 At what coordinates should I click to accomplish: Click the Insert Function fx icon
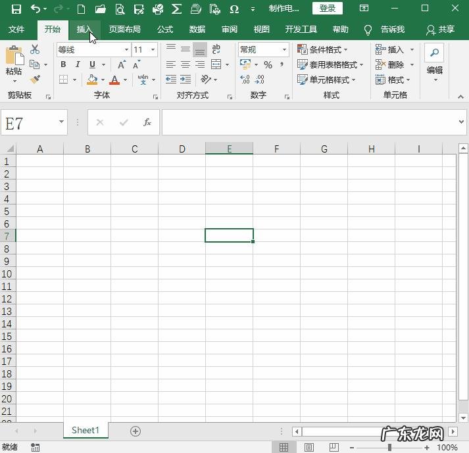pos(147,122)
